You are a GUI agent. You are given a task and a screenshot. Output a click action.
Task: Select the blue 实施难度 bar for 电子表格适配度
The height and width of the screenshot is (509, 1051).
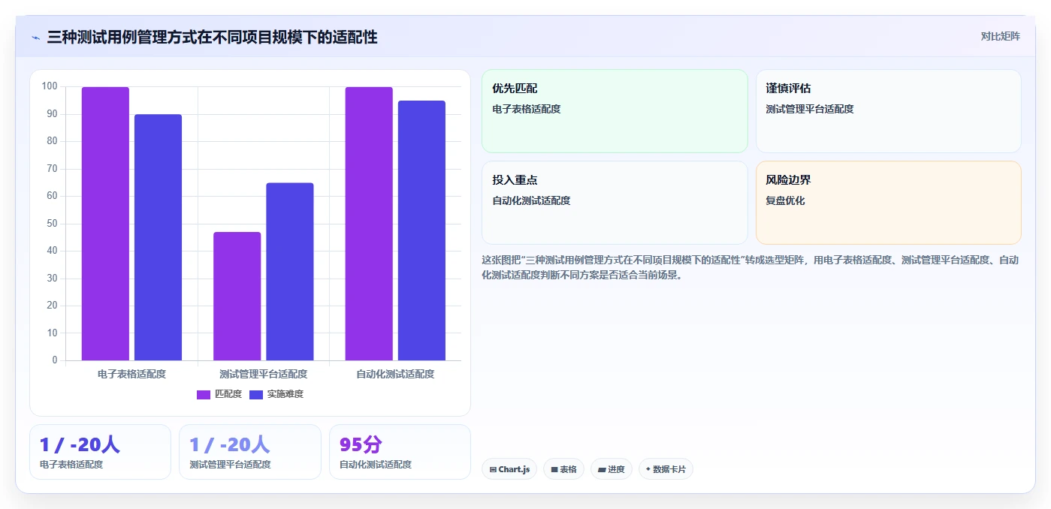159,237
